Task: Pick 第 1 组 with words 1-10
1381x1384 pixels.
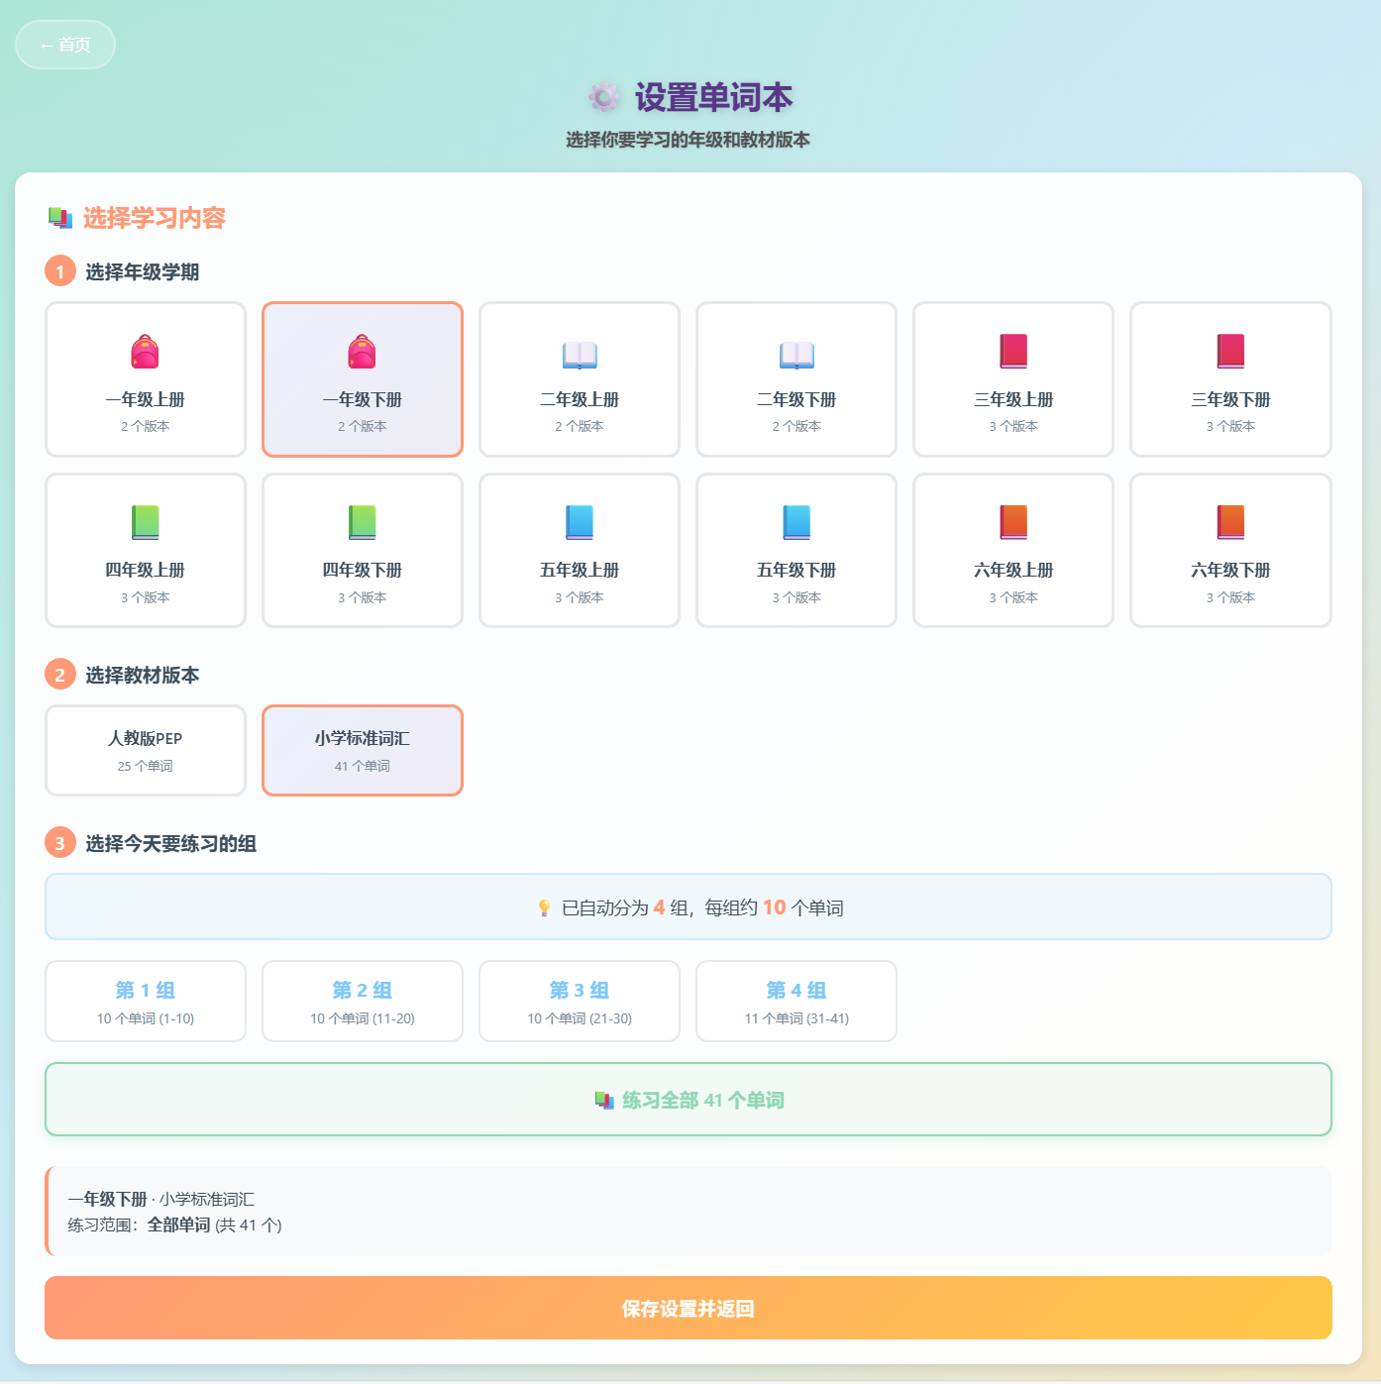Action: coord(146,1001)
